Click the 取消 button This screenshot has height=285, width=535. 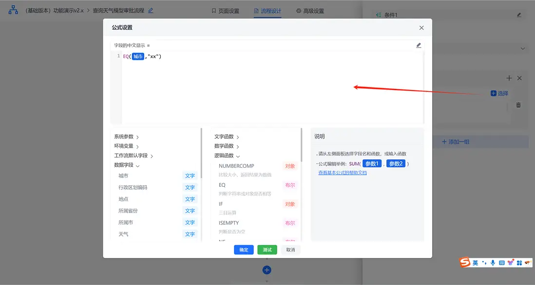290,249
